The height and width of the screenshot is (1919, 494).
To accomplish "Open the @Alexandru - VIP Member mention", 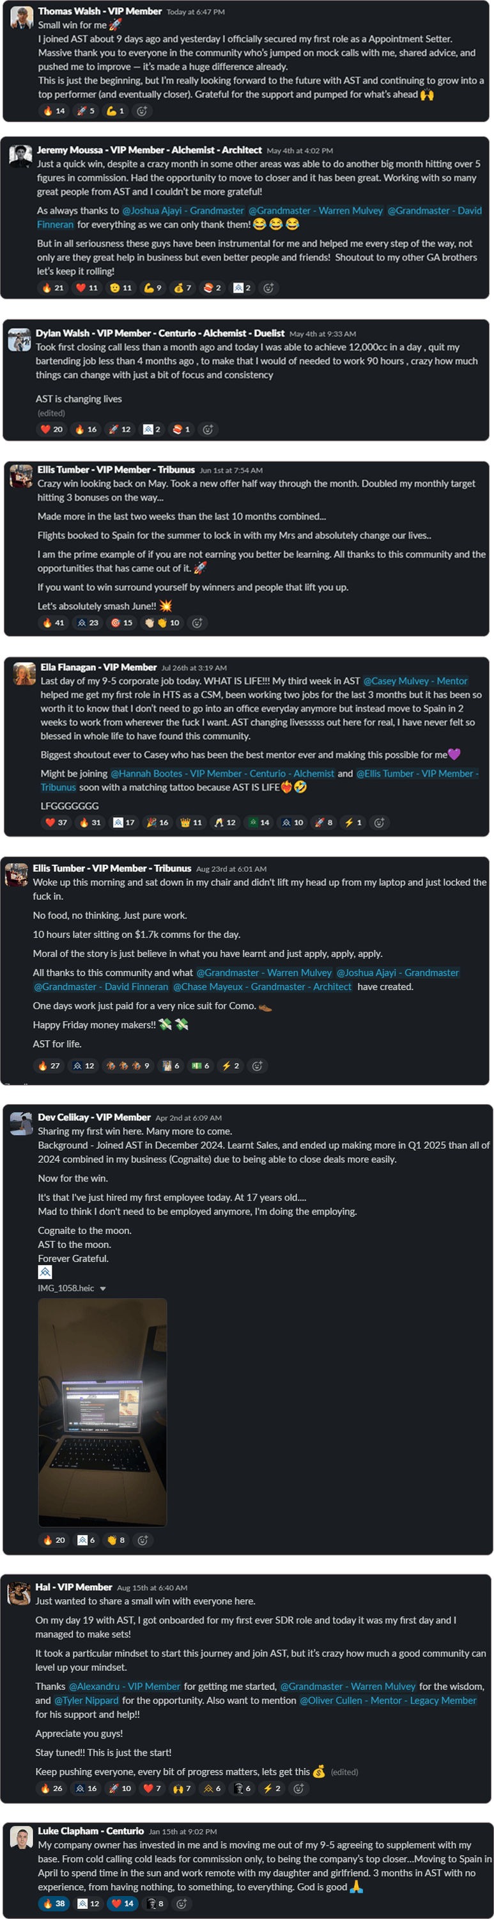I will coord(124,1686).
